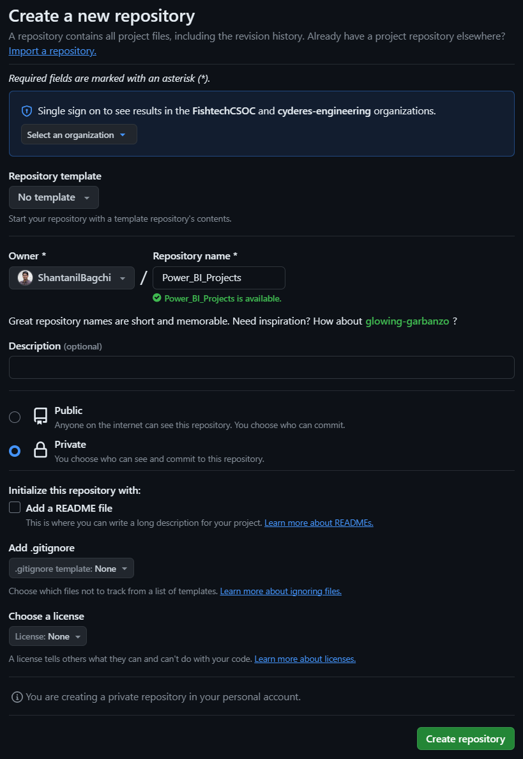Click the shield icon in single sign-on banner
Viewport: 523px width, 759px height.
(x=27, y=111)
